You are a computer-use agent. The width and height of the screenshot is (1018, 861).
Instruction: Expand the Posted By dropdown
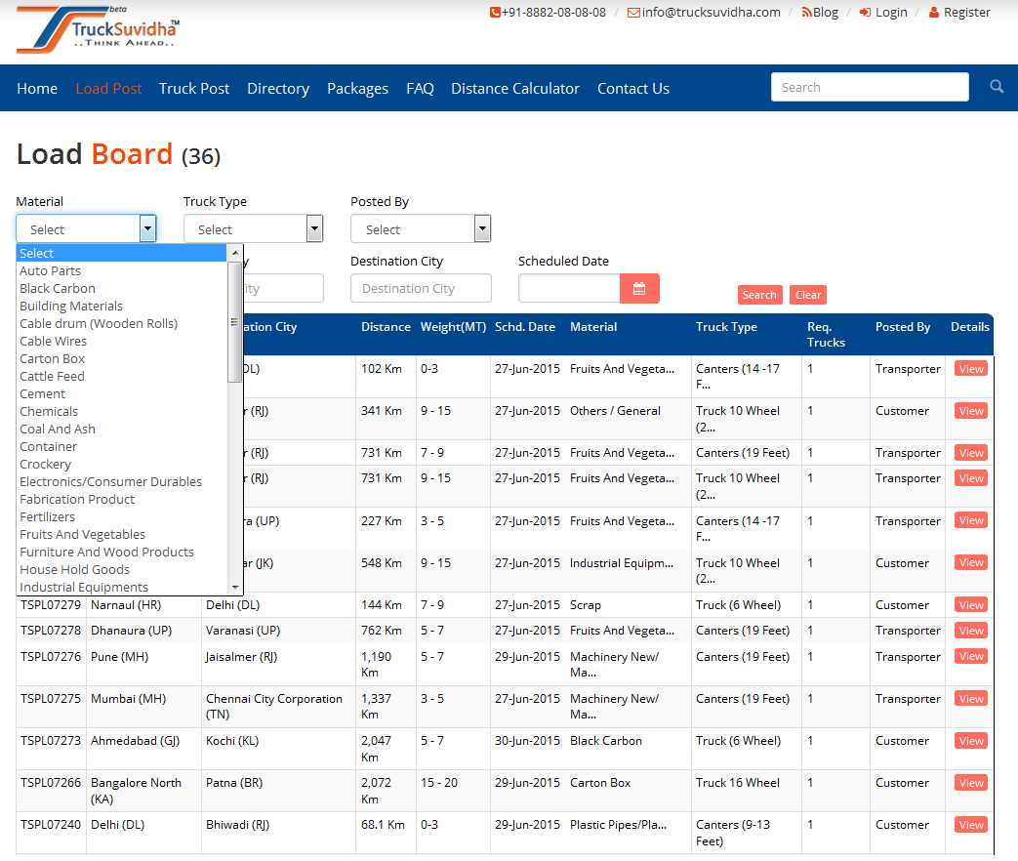[x=482, y=229]
